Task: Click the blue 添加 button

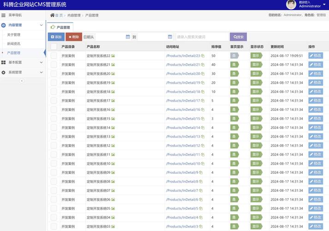Action: 56,37
